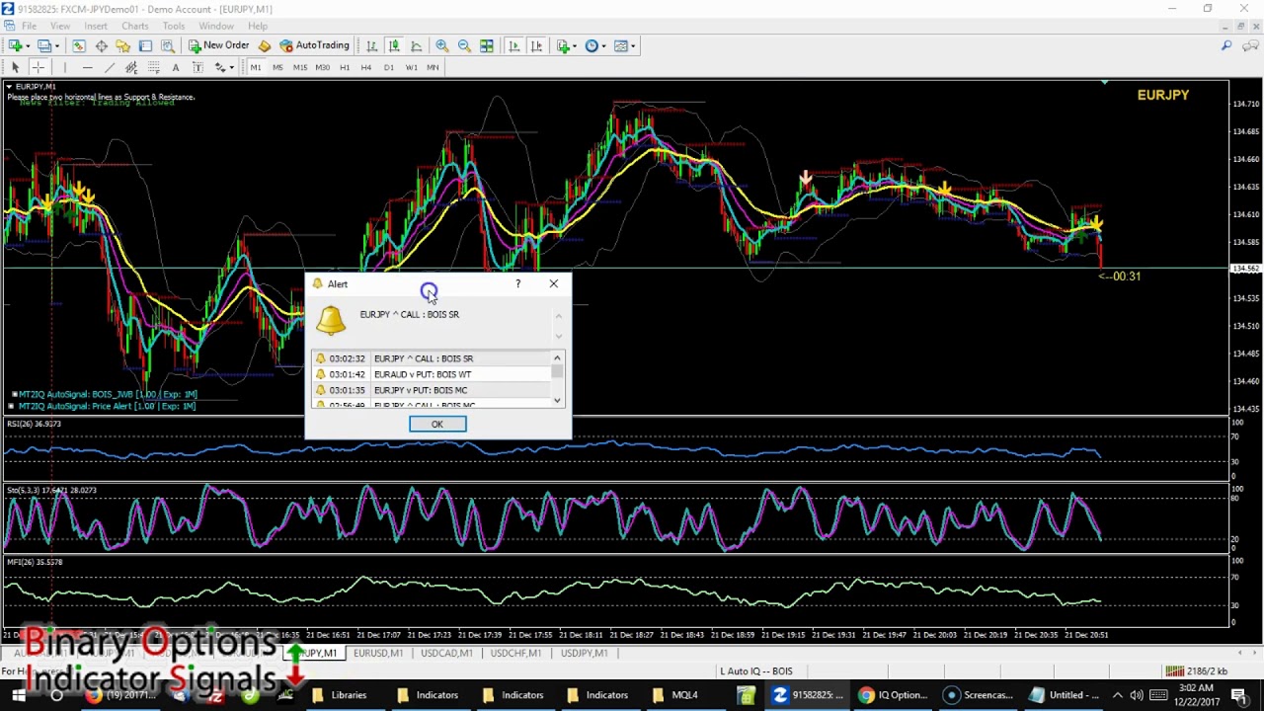Select the H1 timeframe

click(x=345, y=67)
